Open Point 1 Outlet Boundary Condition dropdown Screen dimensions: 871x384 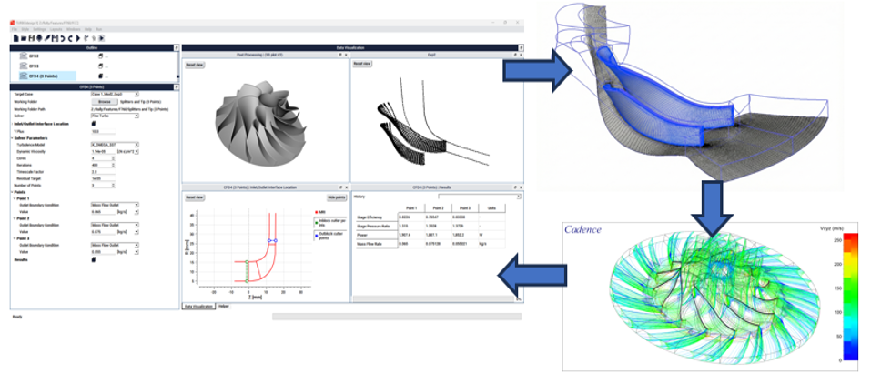pyautogui.click(x=115, y=205)
